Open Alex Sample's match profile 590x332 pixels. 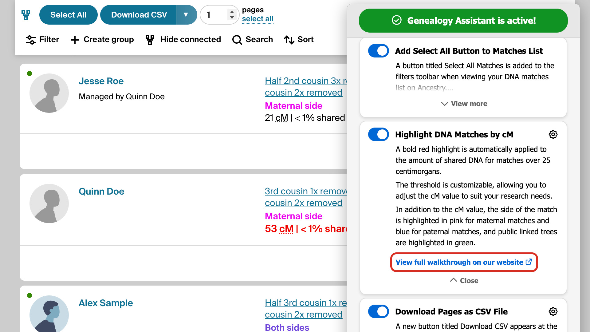(x=106, y=303)
